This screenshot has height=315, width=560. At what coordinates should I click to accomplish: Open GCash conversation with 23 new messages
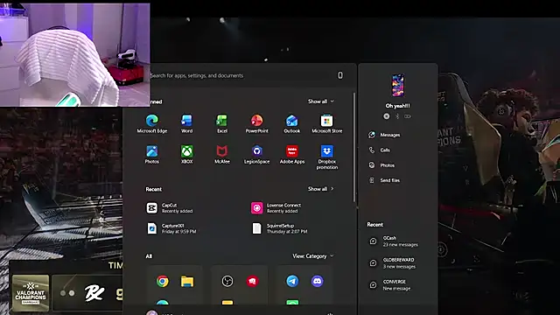click(x=393, y=241)
